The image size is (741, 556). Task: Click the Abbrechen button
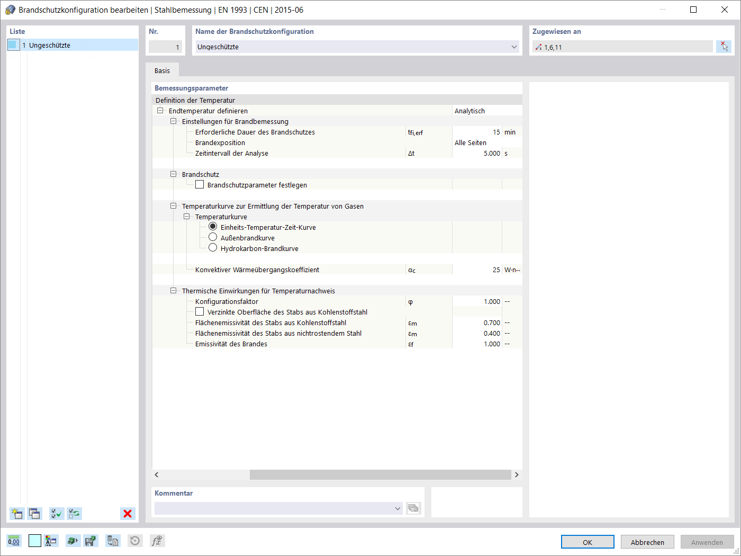(x=647, y=542)
